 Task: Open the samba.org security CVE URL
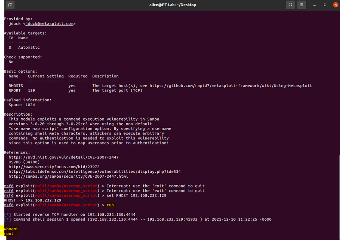coord(68,177)
